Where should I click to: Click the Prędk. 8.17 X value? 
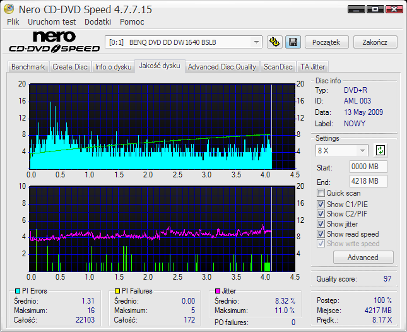click(x=382, y=320)
